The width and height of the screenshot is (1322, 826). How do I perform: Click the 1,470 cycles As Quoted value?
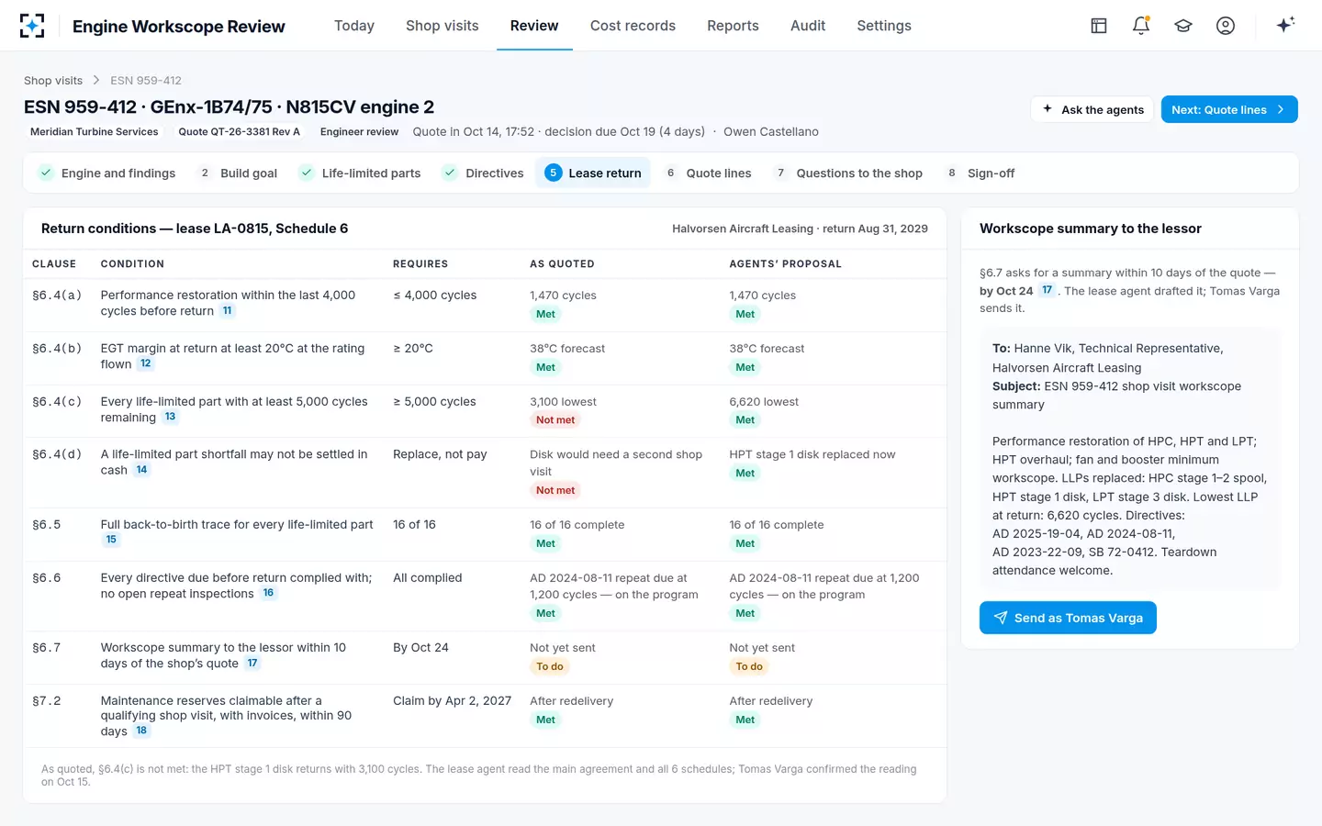tap(563, 296)
